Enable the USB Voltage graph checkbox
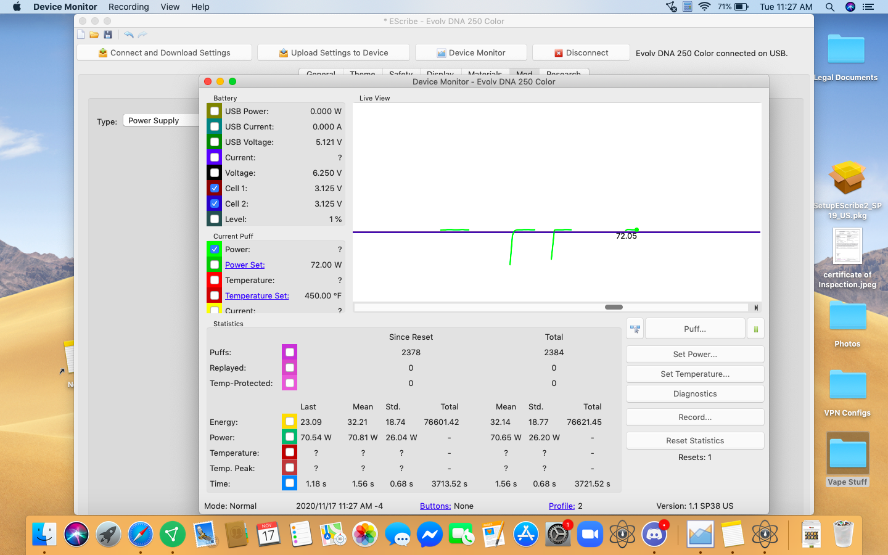888x555 pixels. (215, 142)
